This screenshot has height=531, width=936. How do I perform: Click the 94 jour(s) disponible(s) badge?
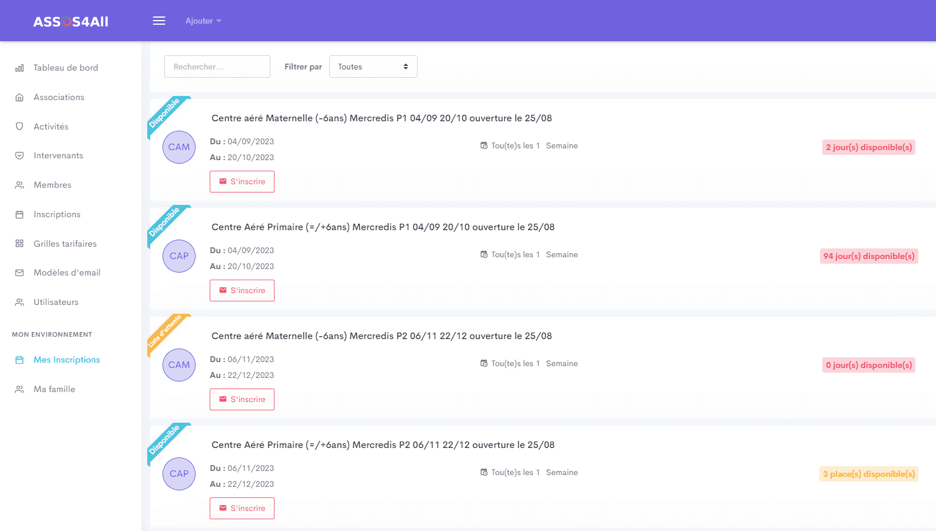pyautogui.click(x=869, y=256)
